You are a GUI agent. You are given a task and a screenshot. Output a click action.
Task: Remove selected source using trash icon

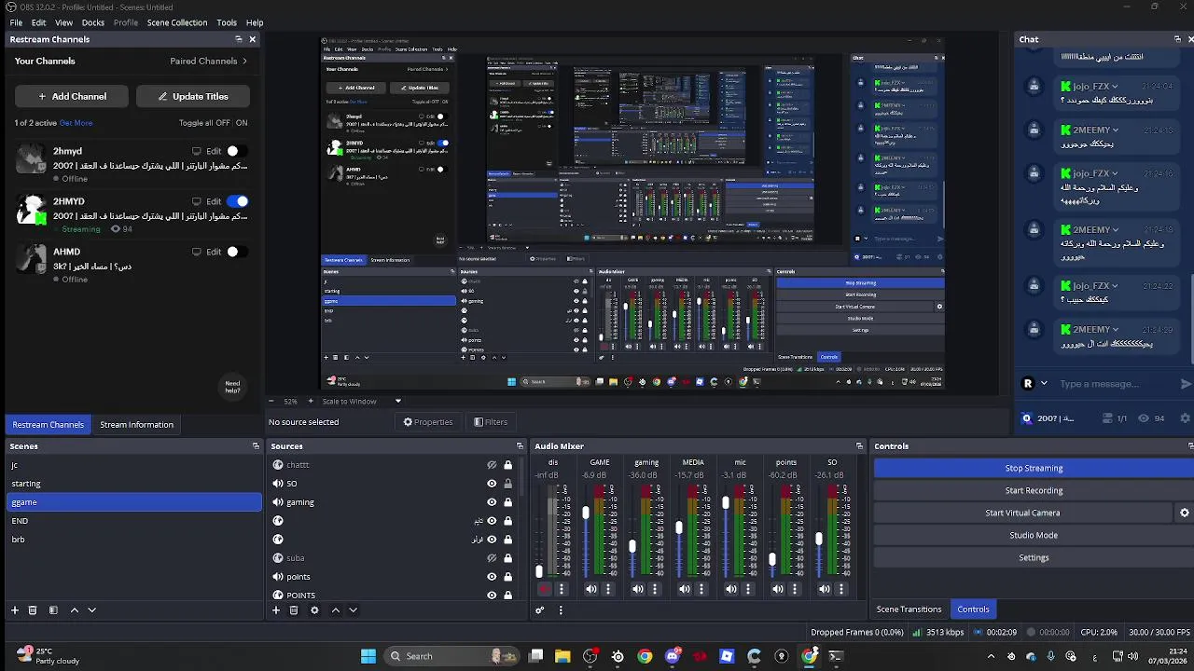294,610
